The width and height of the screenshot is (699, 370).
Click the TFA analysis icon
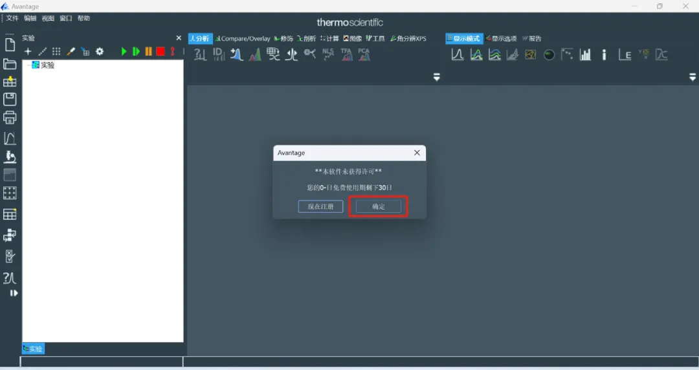point(346,54)
